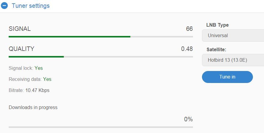Click the signal value 66
Viewport: 264px width, 133px height.
tap(189, 29)
